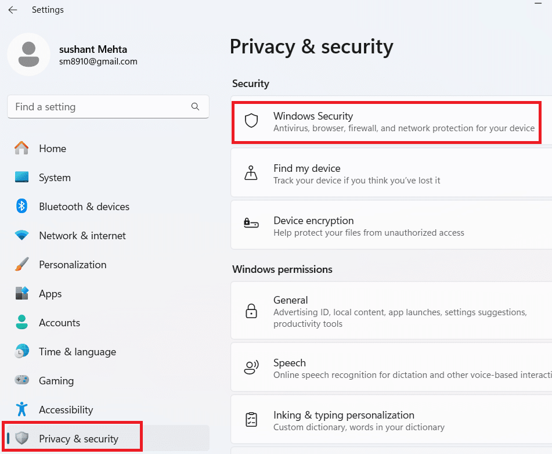Image resolution: width=552 pixels, height=454 pixels.
Task: Select Time & language
Action: (77, 352)
